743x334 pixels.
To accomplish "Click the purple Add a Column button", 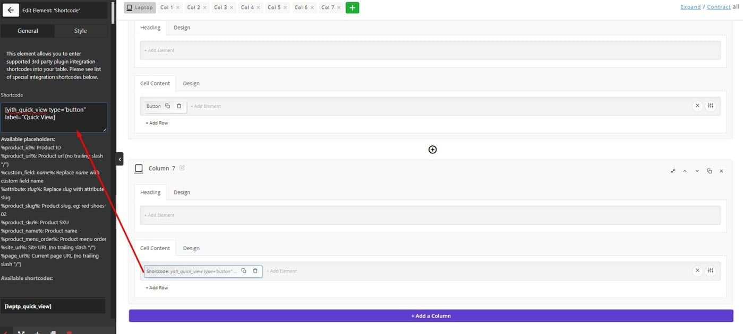I will click(x=431, y=316).
